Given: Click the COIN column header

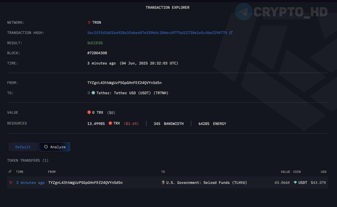Looking at the screenshot, I should pos(297,172).
